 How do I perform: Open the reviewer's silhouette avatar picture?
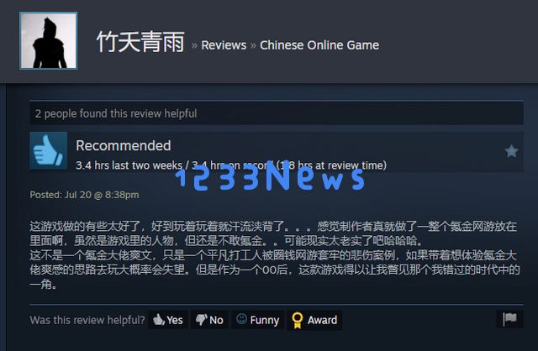click(x=49, y=41)
